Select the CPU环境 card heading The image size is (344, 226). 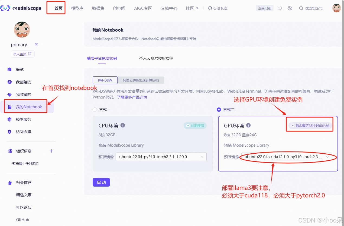[x=108, y=126]
